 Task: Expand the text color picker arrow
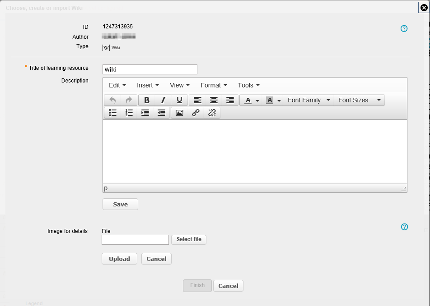point(257,100)
